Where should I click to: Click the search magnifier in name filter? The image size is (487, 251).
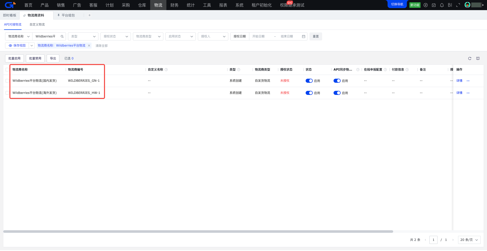point(62,36)
